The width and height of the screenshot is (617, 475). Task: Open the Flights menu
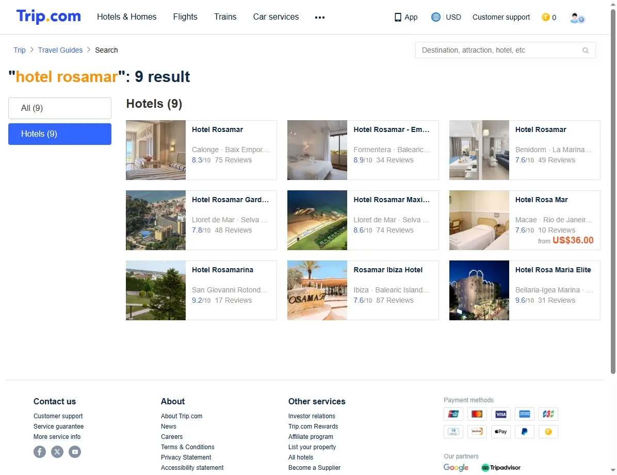(185, 17)
